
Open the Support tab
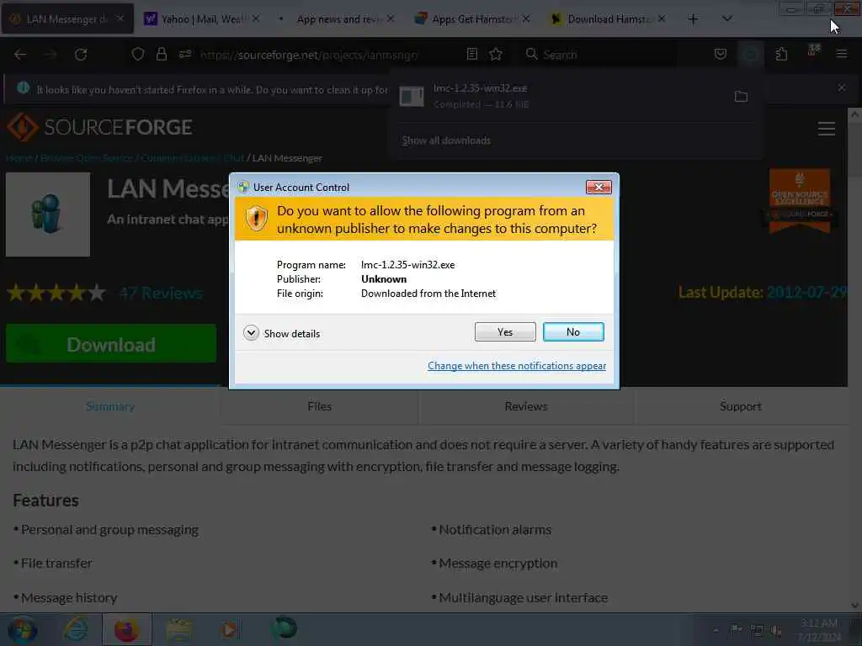coord(741,406)
